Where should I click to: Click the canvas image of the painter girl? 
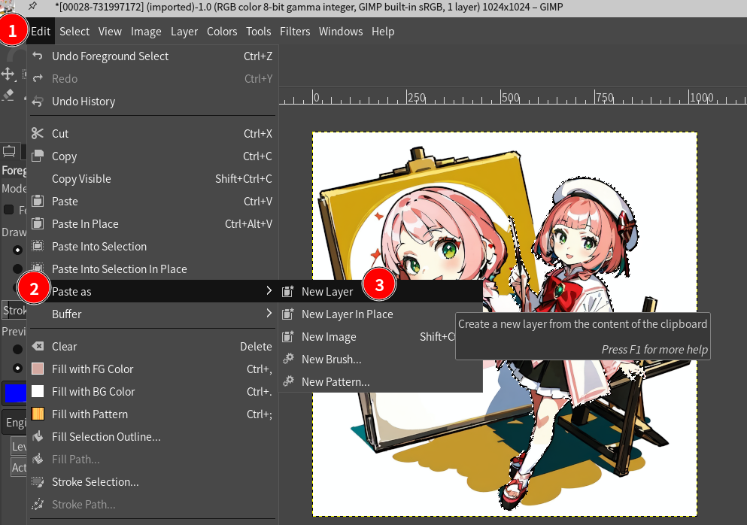point(505,324)
